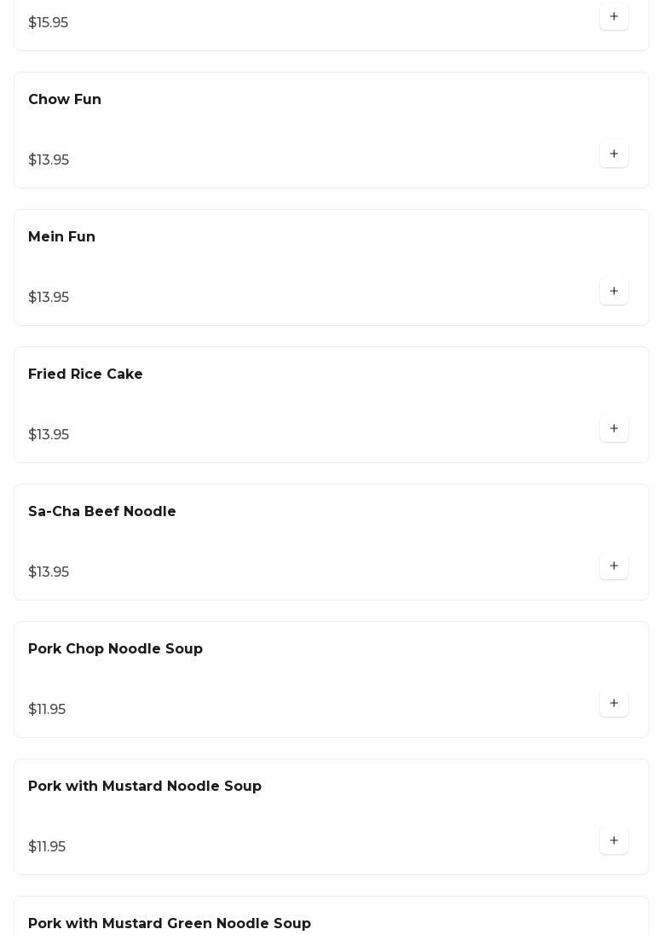Open Pork with Mustard Green Noodle Soup

[x=170, y=924]
